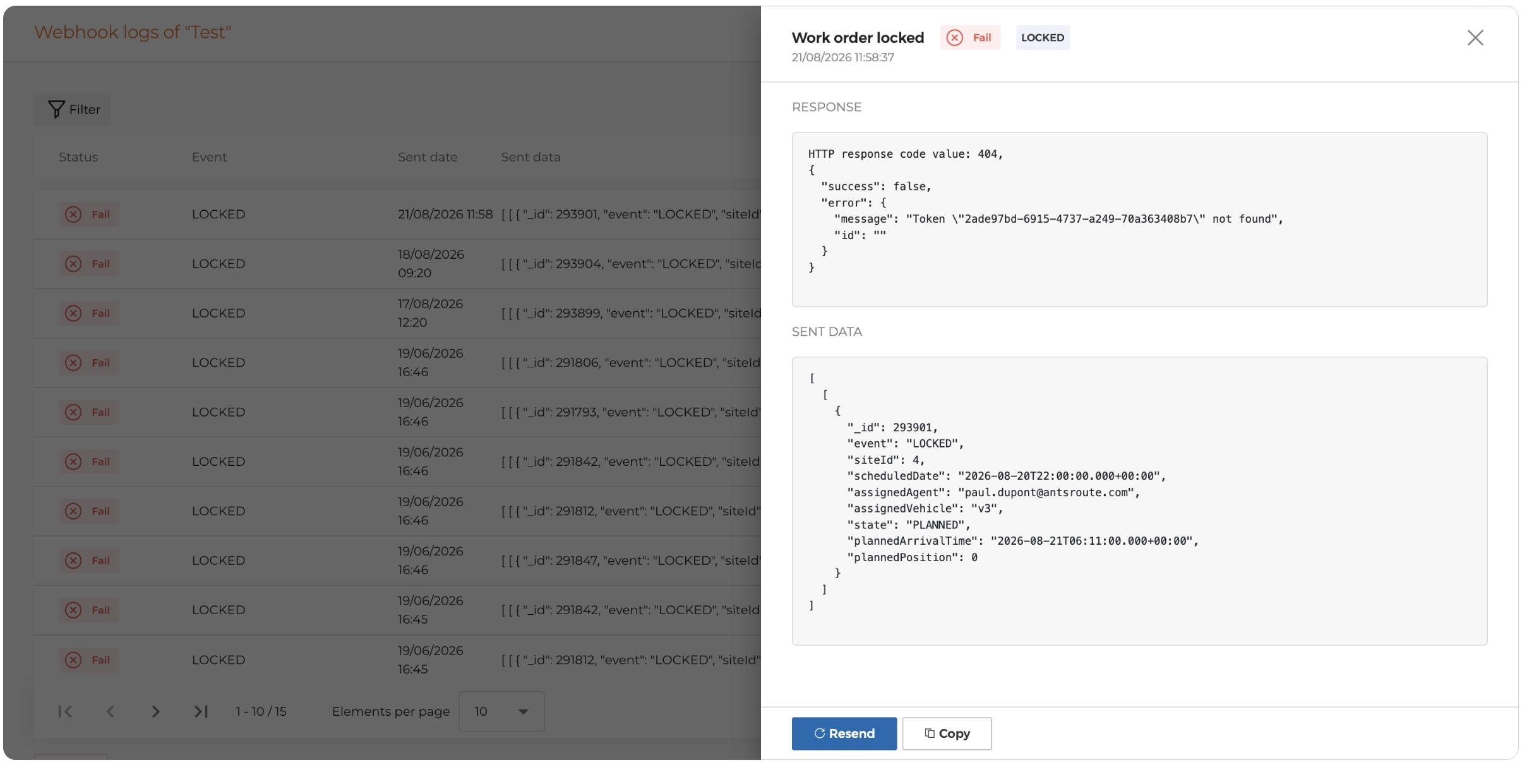The height and width of the screenshot is (765, 1522).
Task: Click the SENT DATA code box
Action: click(x=1139, y=501)
